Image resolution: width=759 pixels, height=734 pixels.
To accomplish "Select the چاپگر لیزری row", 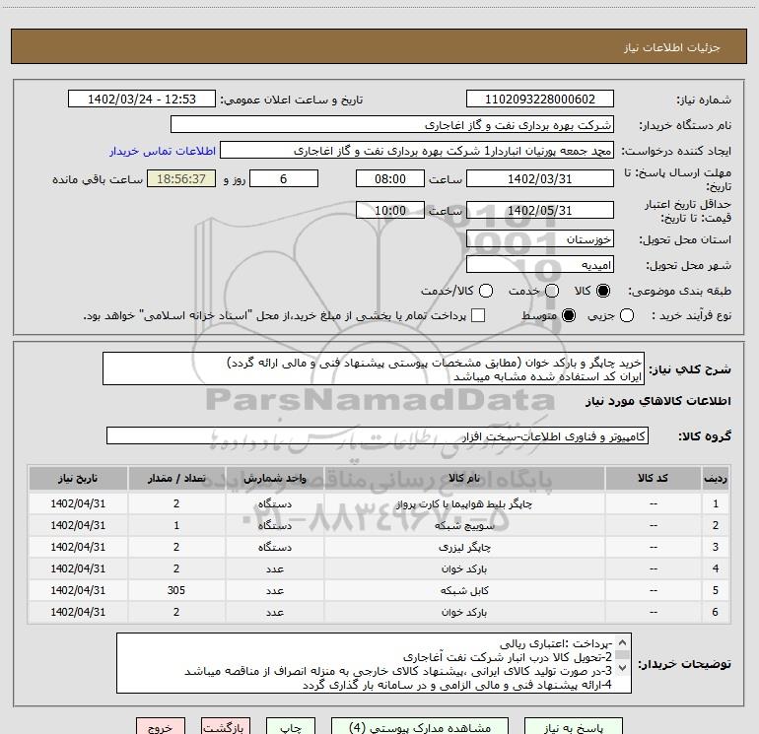I will [379, 547].
